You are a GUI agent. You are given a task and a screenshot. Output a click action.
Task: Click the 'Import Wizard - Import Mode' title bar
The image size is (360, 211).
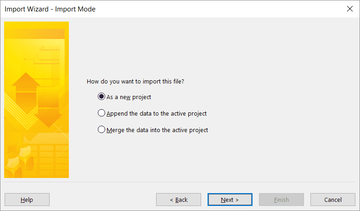pyautogui.click(x=50, y=9)
